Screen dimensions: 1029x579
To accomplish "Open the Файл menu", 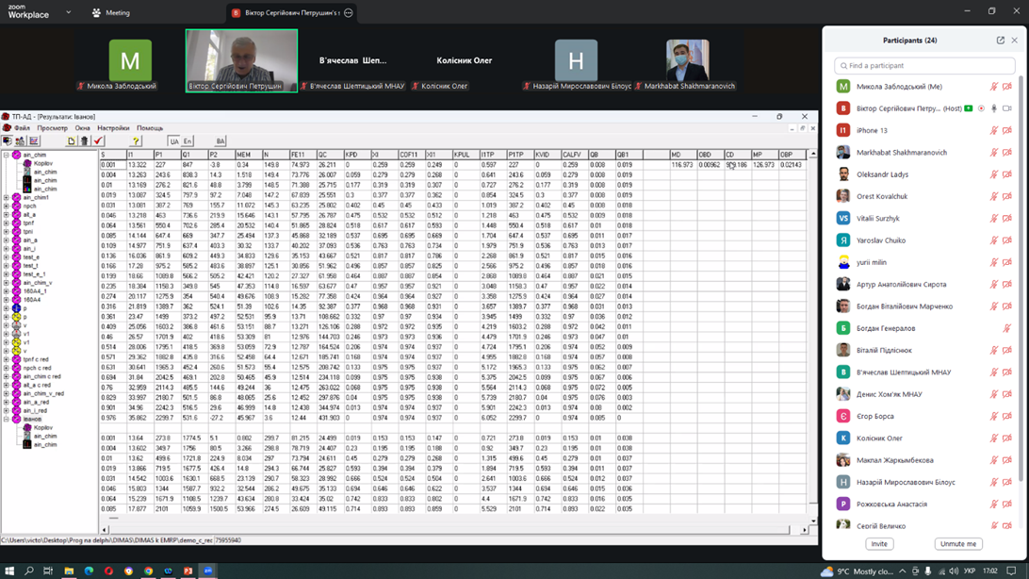I will click(x=22, y=128).
